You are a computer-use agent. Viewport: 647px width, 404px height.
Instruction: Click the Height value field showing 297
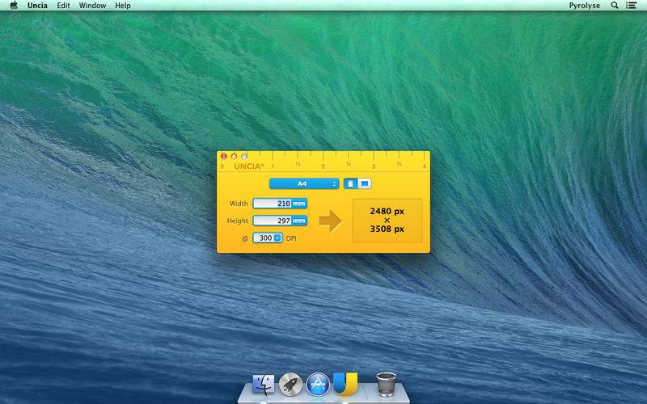[x=273, y=221]
